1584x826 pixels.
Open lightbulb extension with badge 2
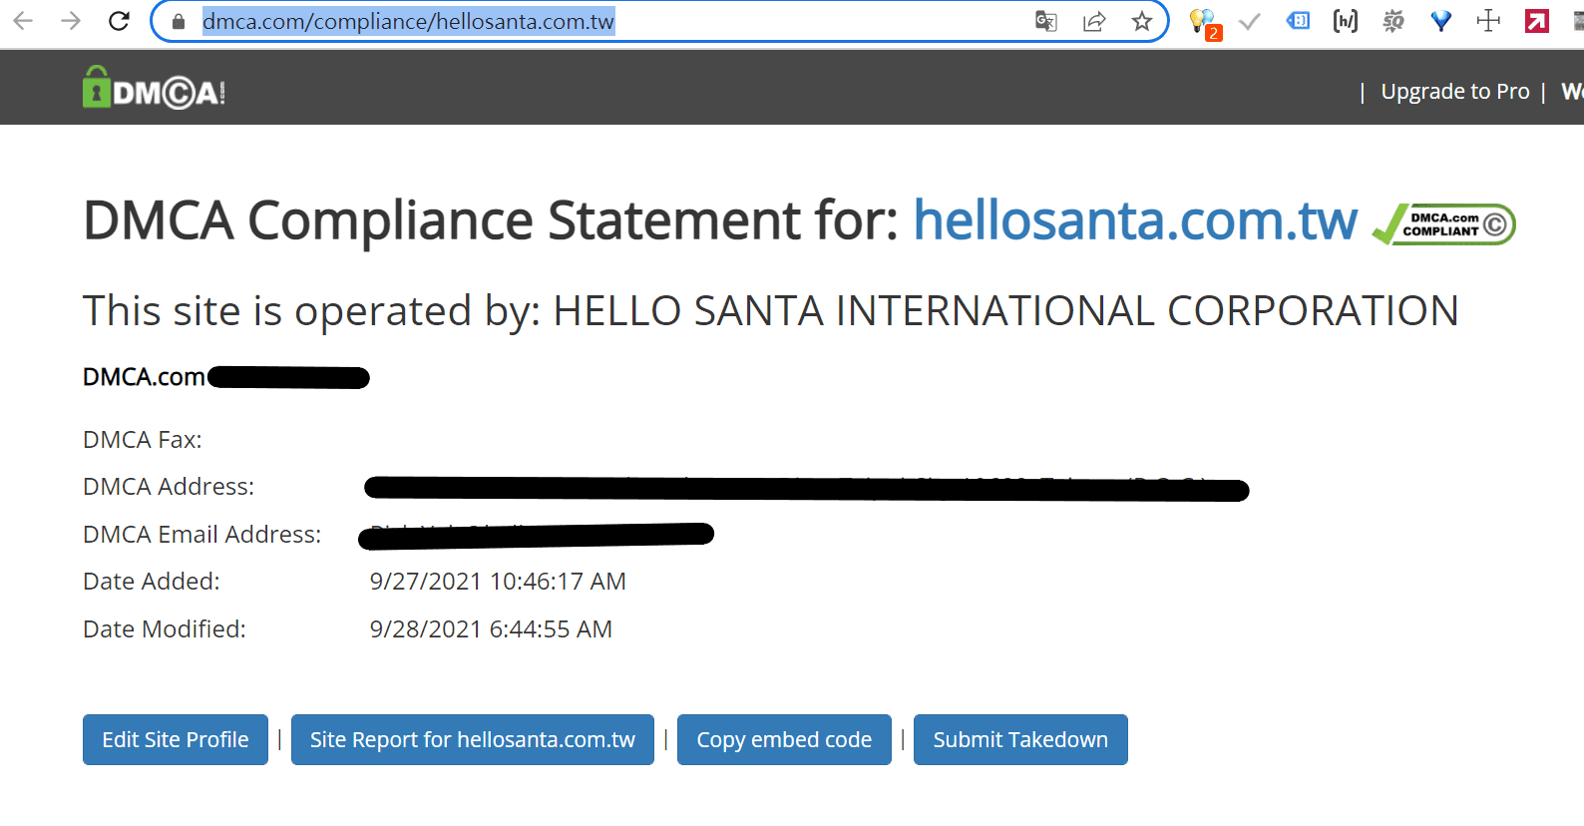[1204, 23]
